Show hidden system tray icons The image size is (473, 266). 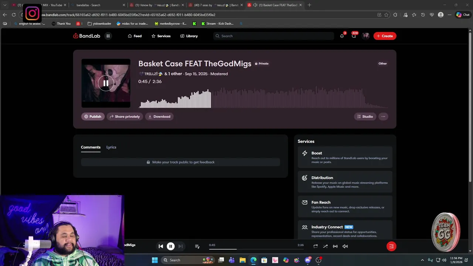422,260
